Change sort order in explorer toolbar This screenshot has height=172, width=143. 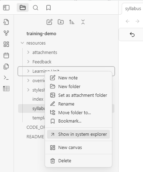click(x=72, y=22)
